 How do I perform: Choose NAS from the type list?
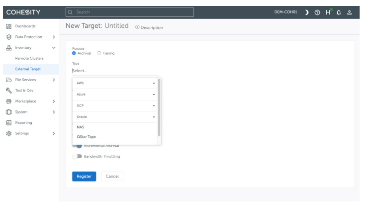[x=115, y=127]
